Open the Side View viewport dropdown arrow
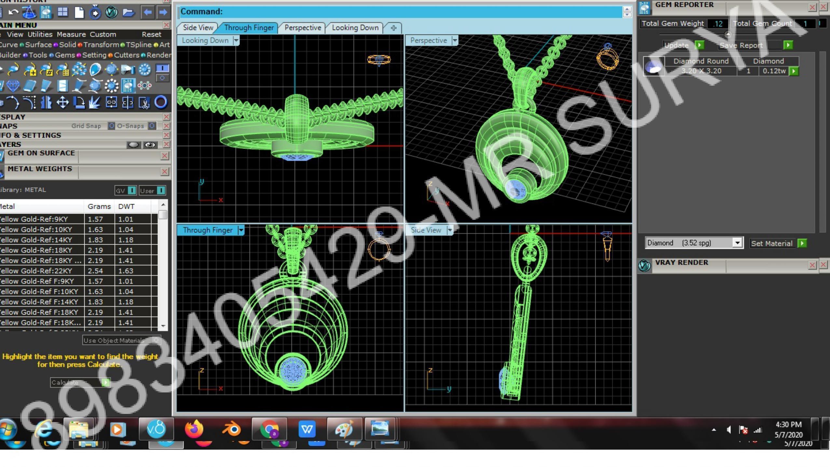 (x=450, y=230)
